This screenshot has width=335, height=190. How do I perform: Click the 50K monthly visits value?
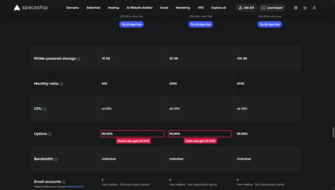pos(104,84)
